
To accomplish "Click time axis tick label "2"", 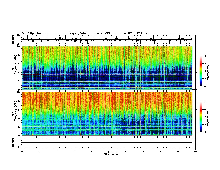I will (57, 152).
